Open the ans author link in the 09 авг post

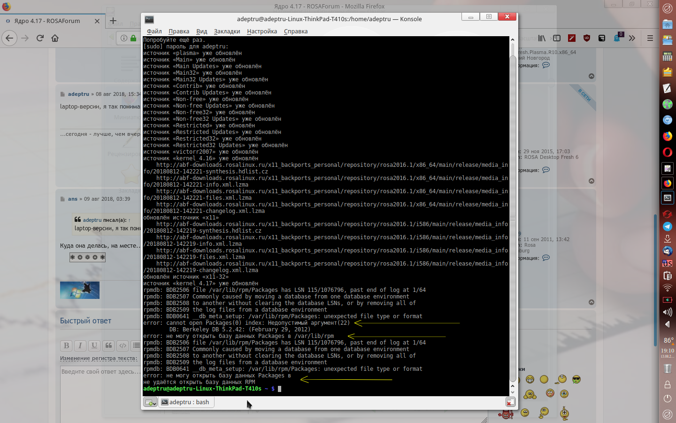73,199
